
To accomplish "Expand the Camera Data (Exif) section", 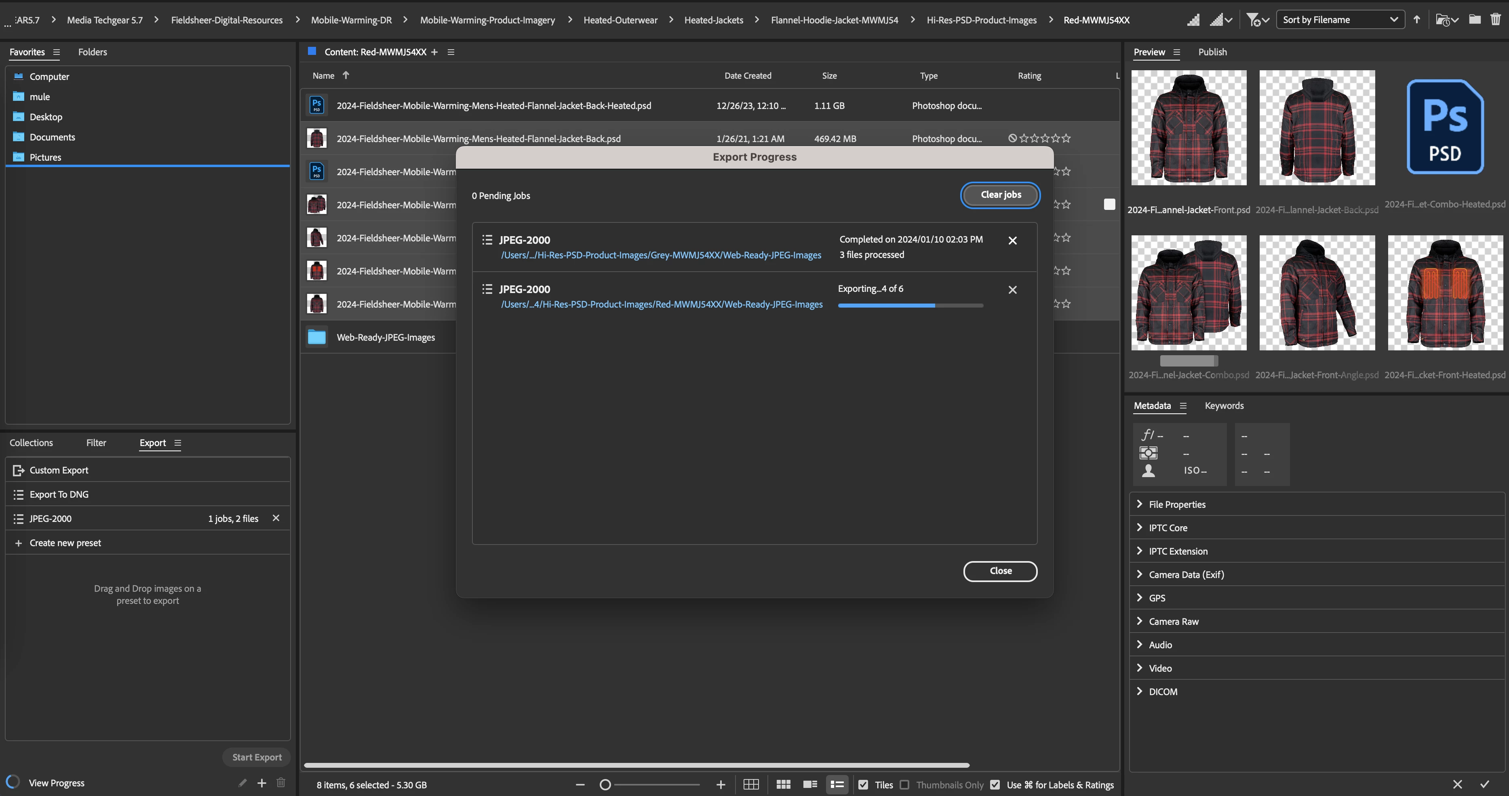I will pos(1186,574).
